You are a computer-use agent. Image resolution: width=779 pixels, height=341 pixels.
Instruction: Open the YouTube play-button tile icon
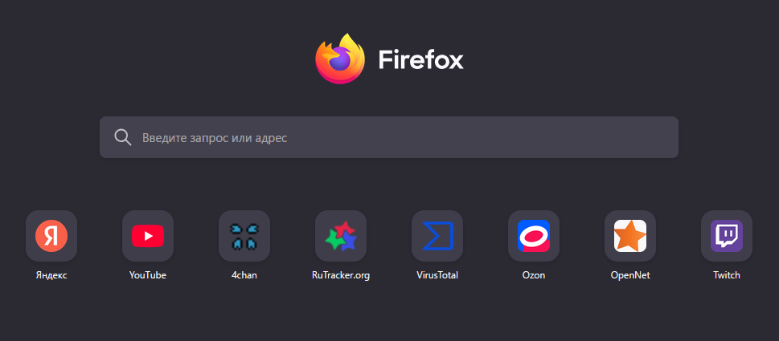pos(148,236)
